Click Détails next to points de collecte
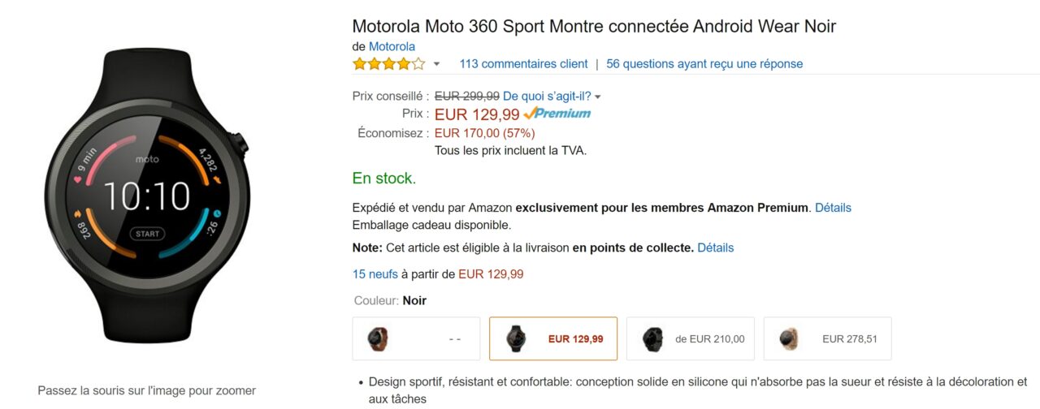The height and width of the screenshot is (409, 1040). point(715,248)
